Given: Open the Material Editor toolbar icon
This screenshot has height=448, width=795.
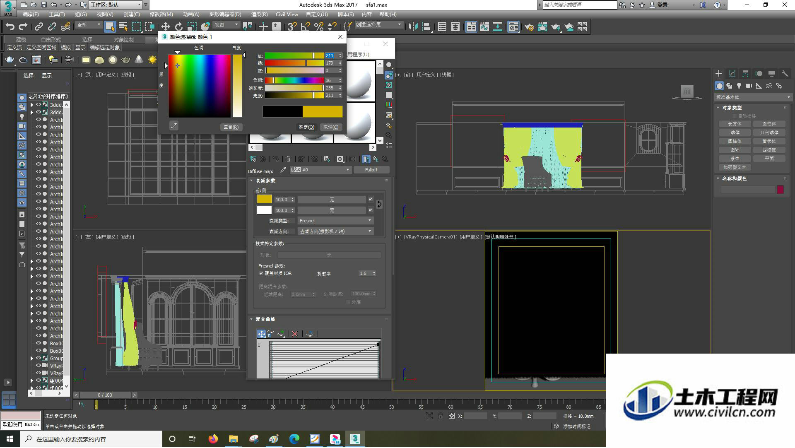Looking at the screenshot, I should (x=513, y=27).
